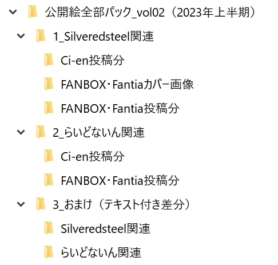Image resolution: width=278 pixels, height=265 pixels.
Task: Select FANBOX・Fantia投稿分 under 1_Silveredsteel関連
Action: click(x=120, y=108)
